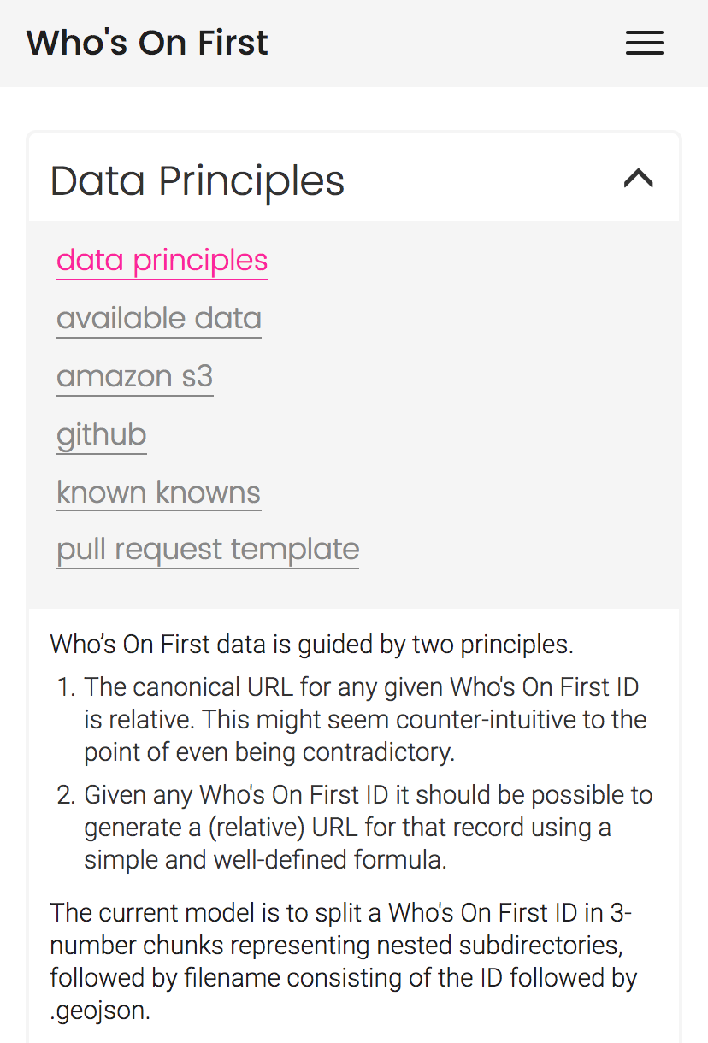The image size is (708, 1043).
Task: Open the pull request template link
Action: pyautogui.click(x=208, y=549)
